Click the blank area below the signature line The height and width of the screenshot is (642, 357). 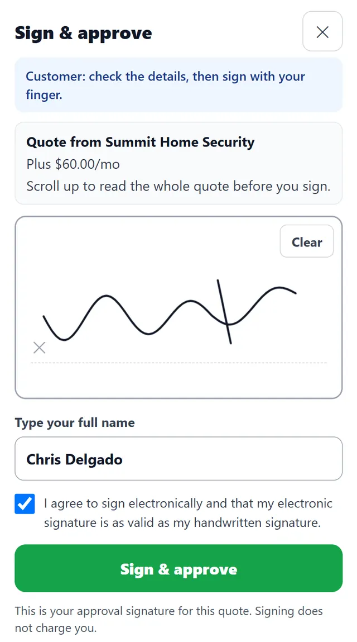[178, 381]
